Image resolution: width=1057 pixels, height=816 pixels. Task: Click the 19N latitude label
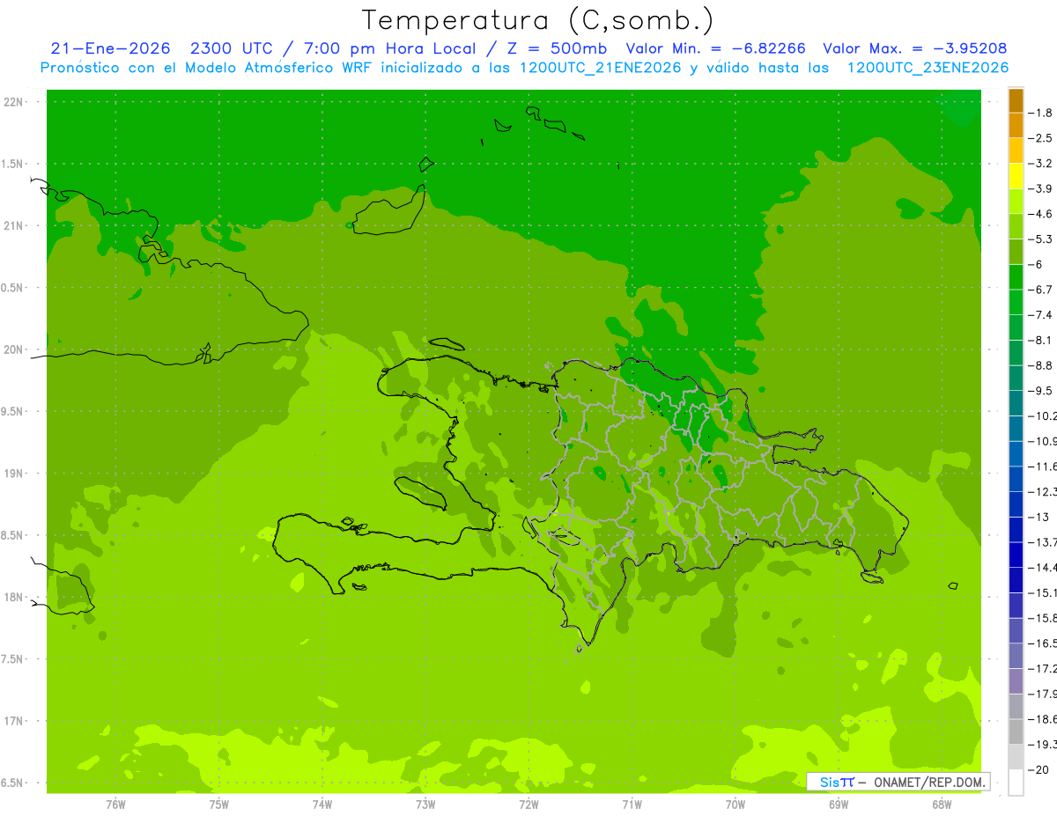point(14,474)
